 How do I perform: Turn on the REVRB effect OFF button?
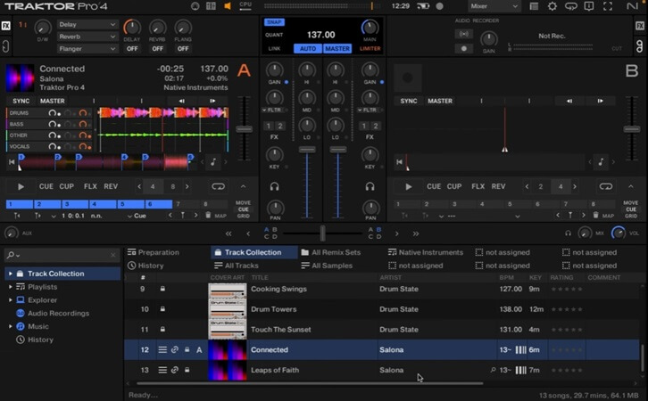[157, 49]
